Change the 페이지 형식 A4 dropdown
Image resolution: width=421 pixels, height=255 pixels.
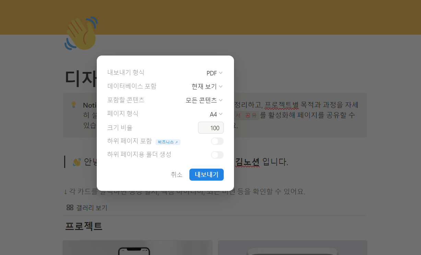(216, 114)
